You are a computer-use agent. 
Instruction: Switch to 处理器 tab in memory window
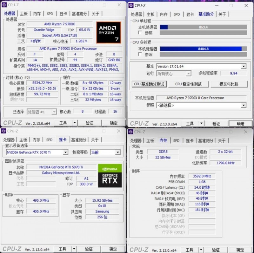[x=136, y=140]
